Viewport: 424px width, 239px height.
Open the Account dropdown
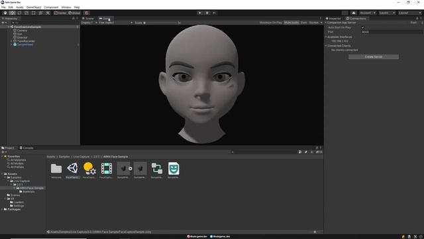point(368,13)
